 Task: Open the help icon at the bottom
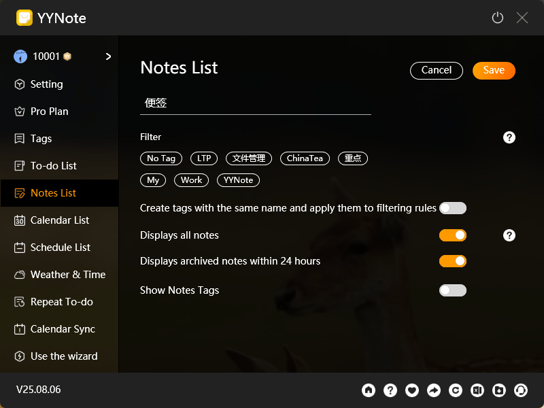point(390,390)
